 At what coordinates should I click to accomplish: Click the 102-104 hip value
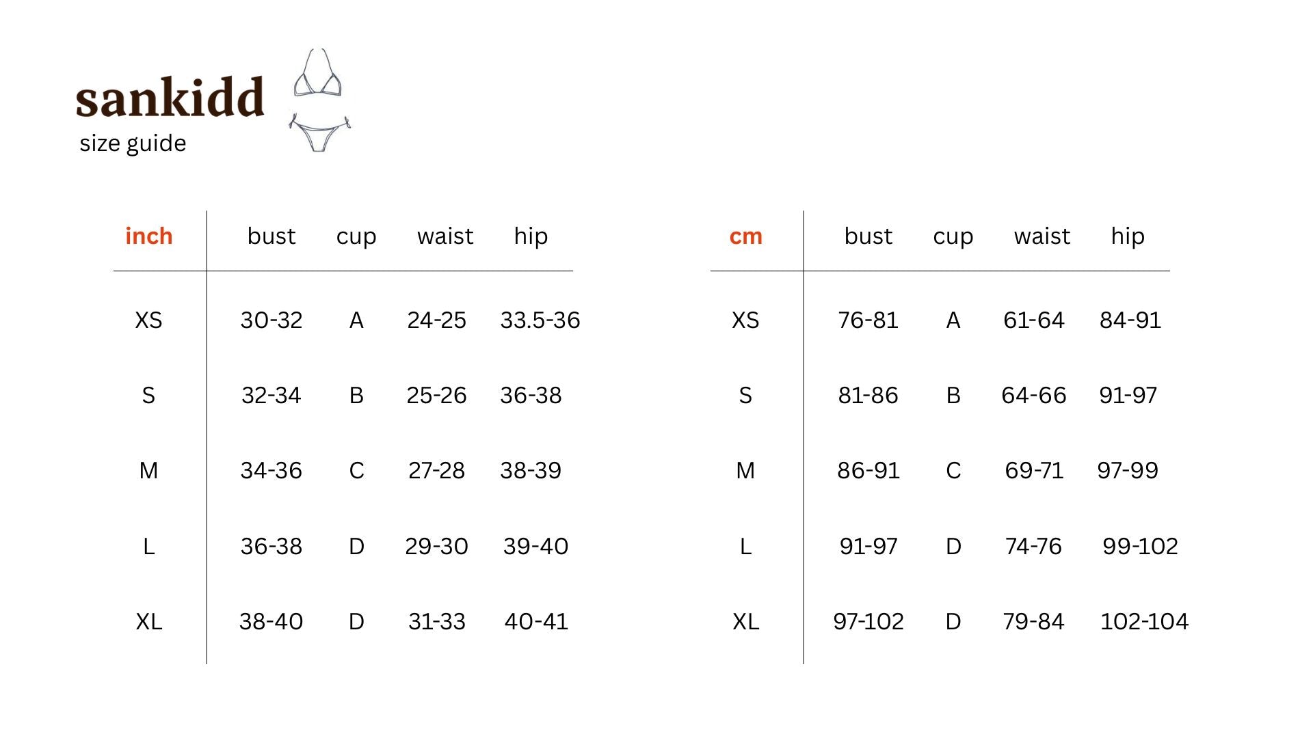1143,622
